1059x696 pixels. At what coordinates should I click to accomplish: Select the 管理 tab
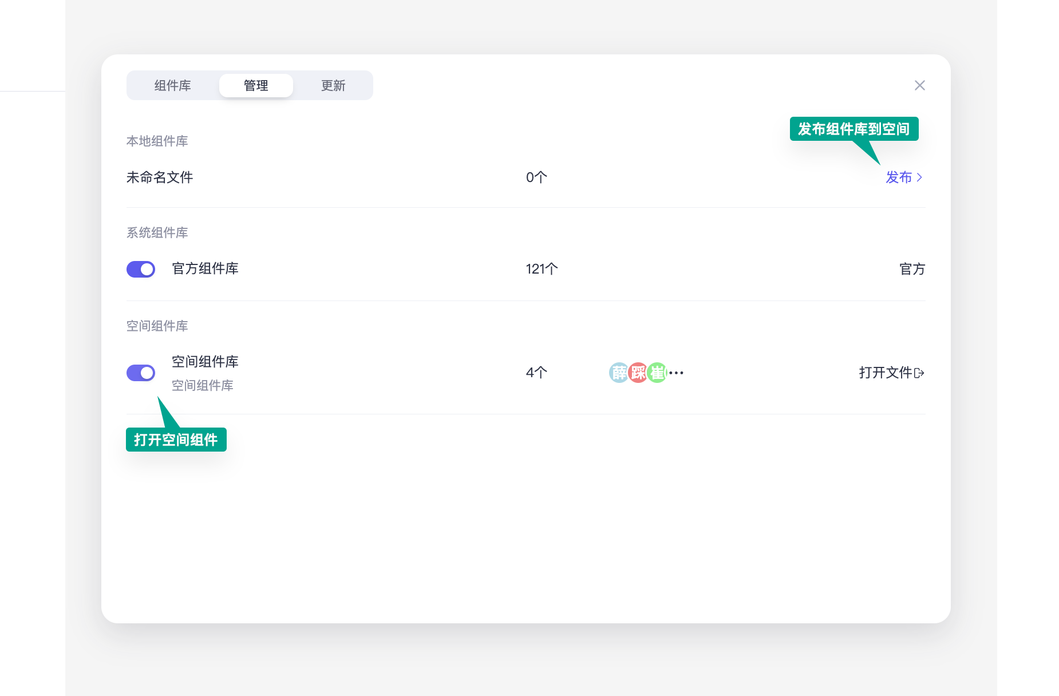(x=255, y=85)
